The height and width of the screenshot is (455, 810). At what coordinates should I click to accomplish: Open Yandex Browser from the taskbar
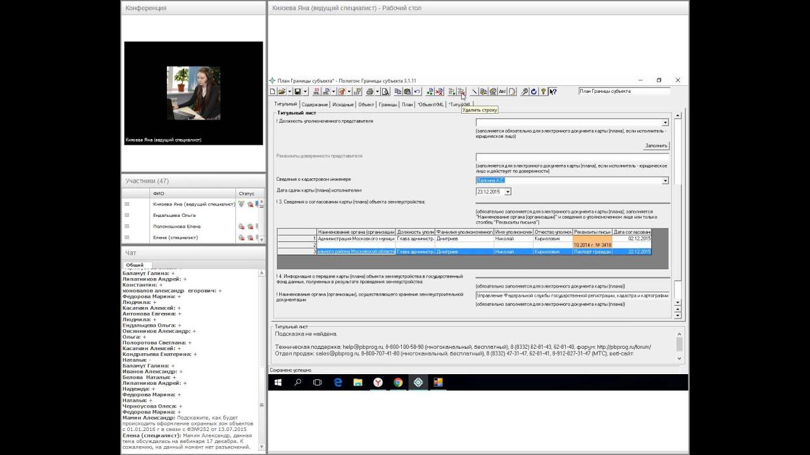tap(378, 382)
